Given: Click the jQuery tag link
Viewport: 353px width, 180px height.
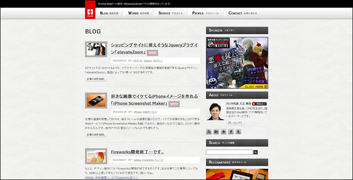Looking at the screenshot, I should [x=148, y=61].
